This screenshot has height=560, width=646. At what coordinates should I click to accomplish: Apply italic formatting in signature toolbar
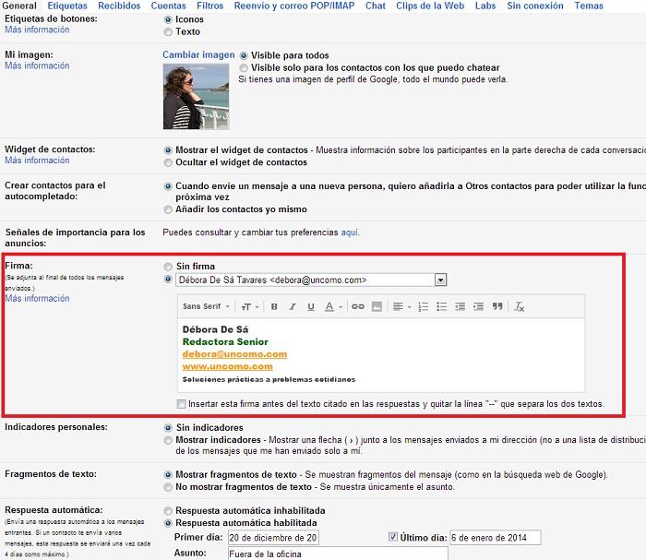(x=292, y=306)
